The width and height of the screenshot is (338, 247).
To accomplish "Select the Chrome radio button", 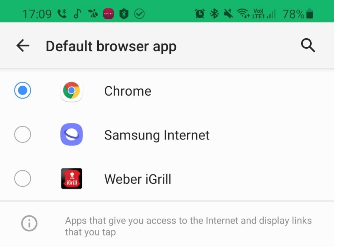I will pos(23,90).
